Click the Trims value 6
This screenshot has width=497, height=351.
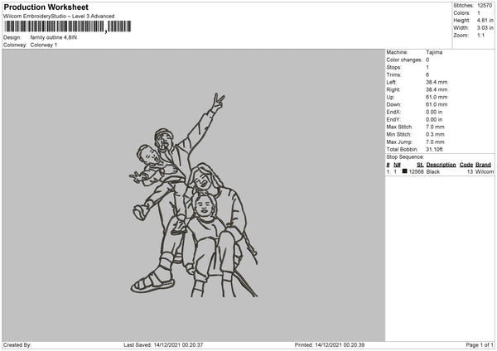tap(427, 75)
